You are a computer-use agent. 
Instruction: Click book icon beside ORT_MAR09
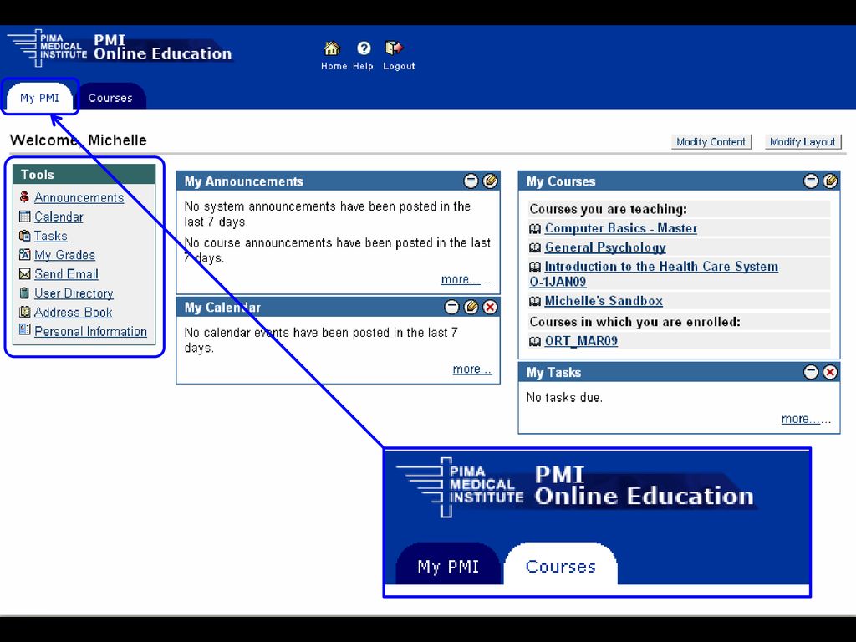tap(535, 342)
